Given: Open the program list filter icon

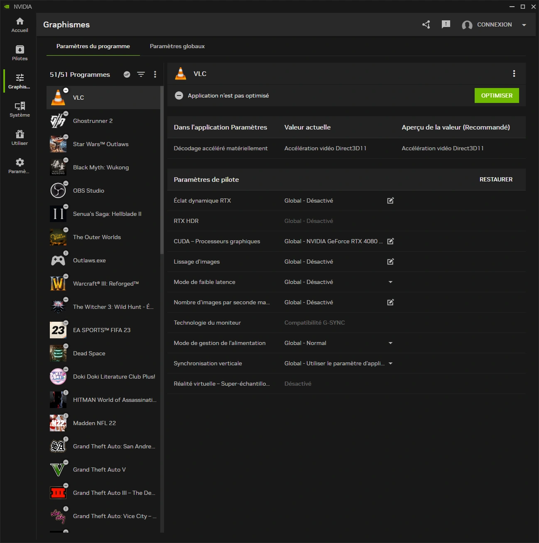Looking at the screenshot, I should coord(141,74).
